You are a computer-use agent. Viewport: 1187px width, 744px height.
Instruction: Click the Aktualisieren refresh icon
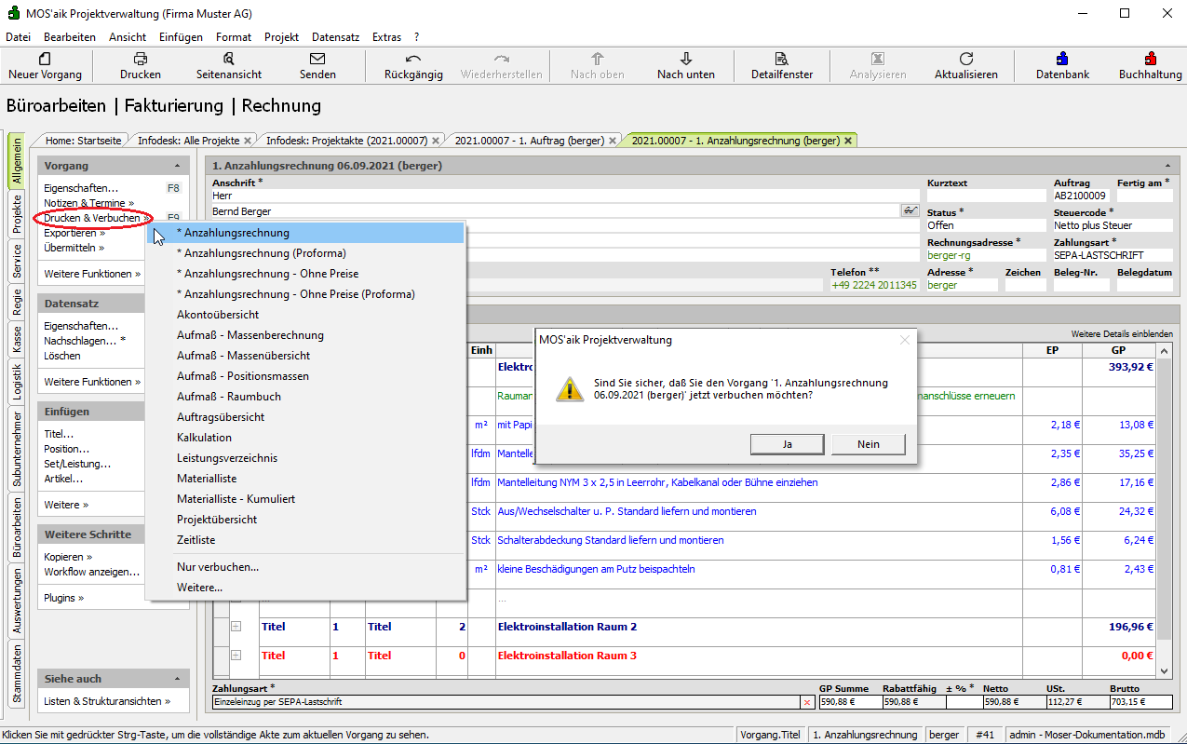tap(965, 59)
